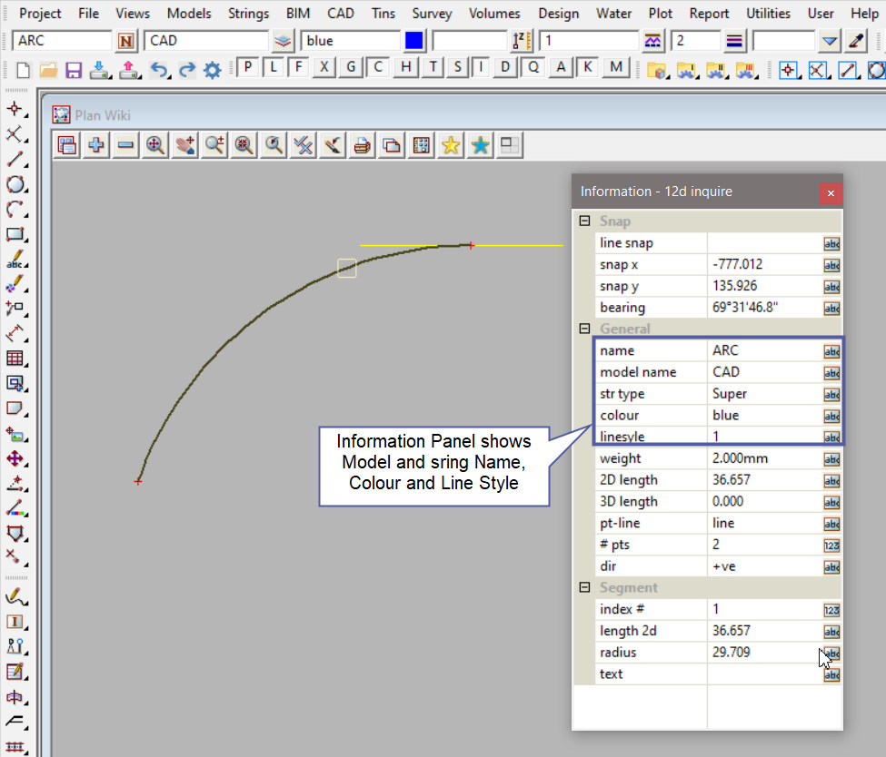Click the N name button beside ARC field
Image resolution: width=886 pixels, height=757 pixels.
(126, 41)
